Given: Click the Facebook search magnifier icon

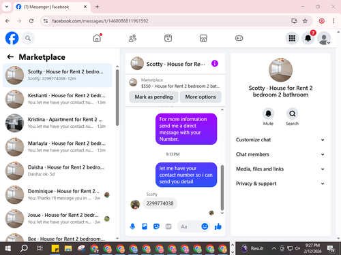Looking at the screenshot, I should click(28, 38).
